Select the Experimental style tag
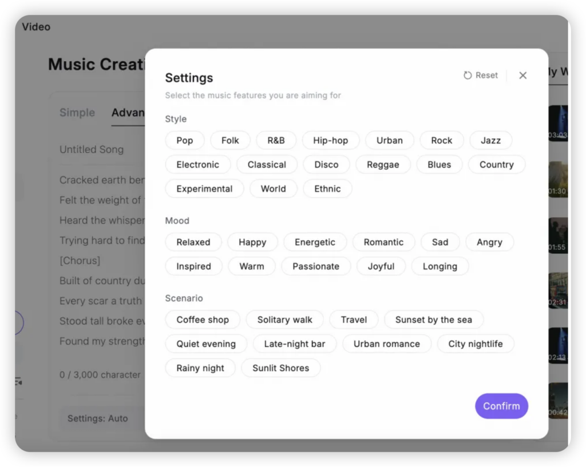 pos(204,189)
